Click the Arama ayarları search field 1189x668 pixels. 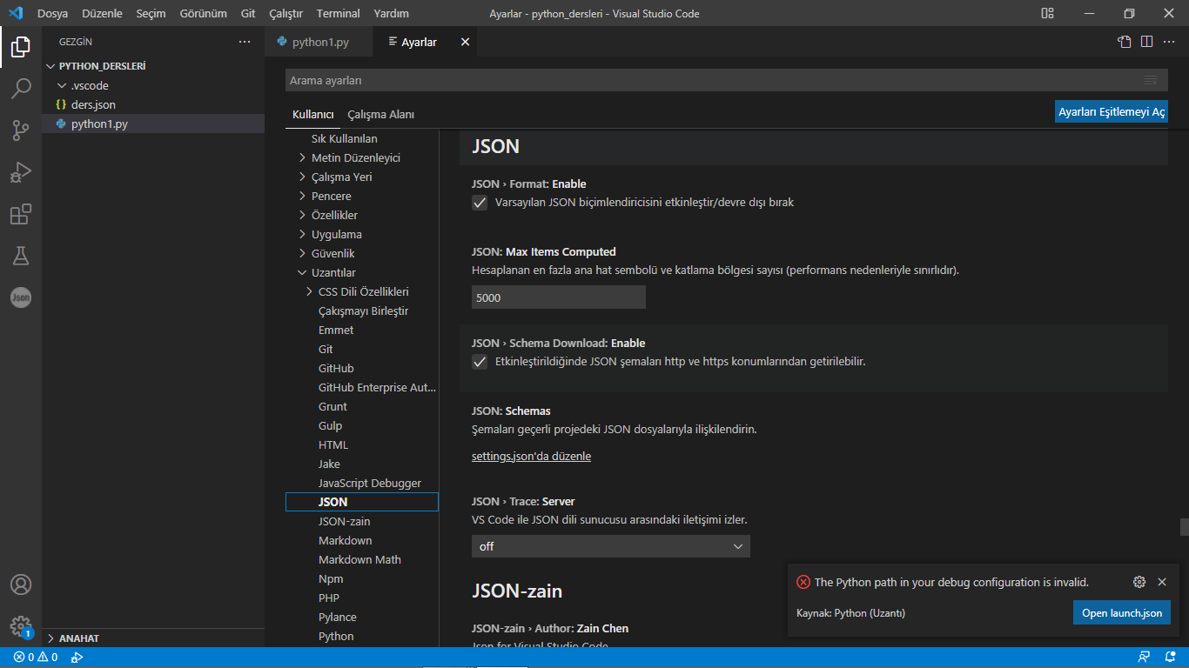[714, 80]
